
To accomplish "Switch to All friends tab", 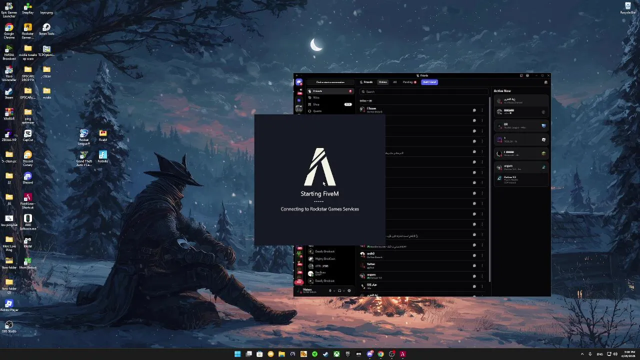I will point(395,82).
